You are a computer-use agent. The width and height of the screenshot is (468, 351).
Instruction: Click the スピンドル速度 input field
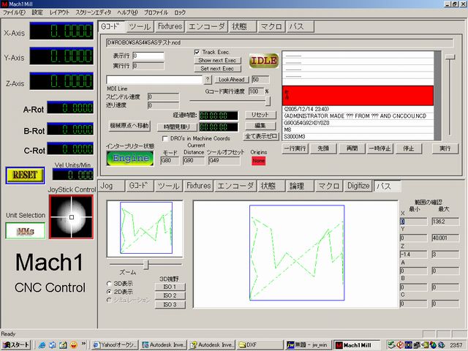pyautogui.click(x=163, y=97)
